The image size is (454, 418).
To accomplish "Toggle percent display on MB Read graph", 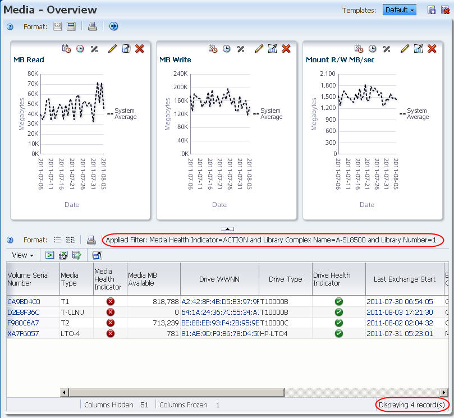I will pos(94,49).
